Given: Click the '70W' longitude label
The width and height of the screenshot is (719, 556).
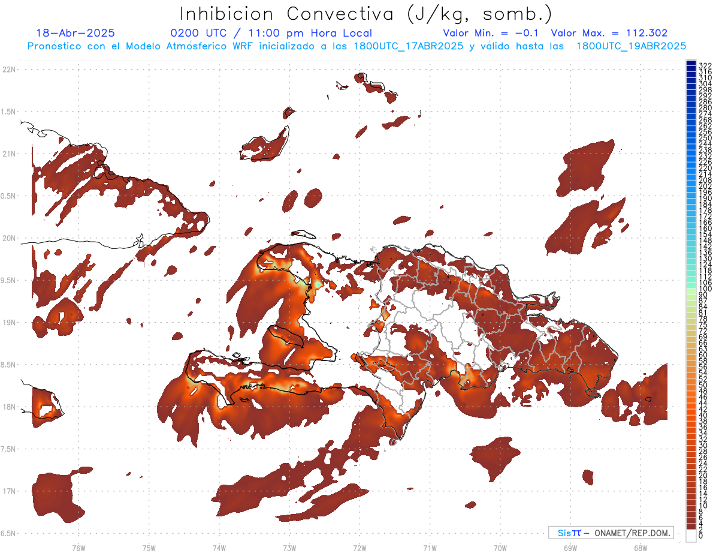Looking at the screenshot, I should tap(500, 548).
